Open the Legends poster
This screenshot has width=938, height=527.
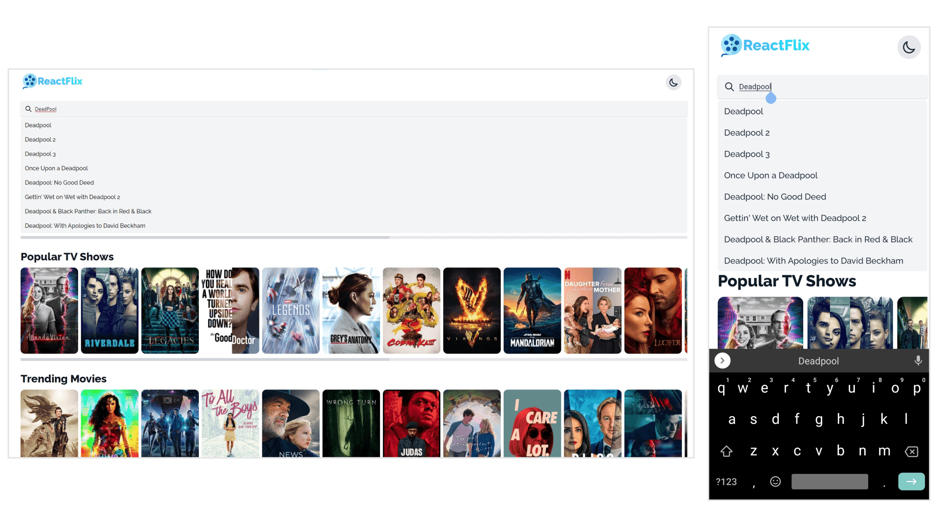coord(291,310)
